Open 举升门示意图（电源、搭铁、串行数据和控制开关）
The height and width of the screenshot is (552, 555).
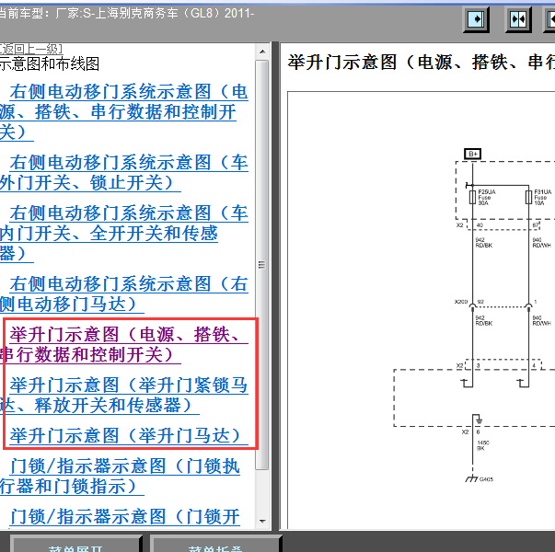coord(124,344)
